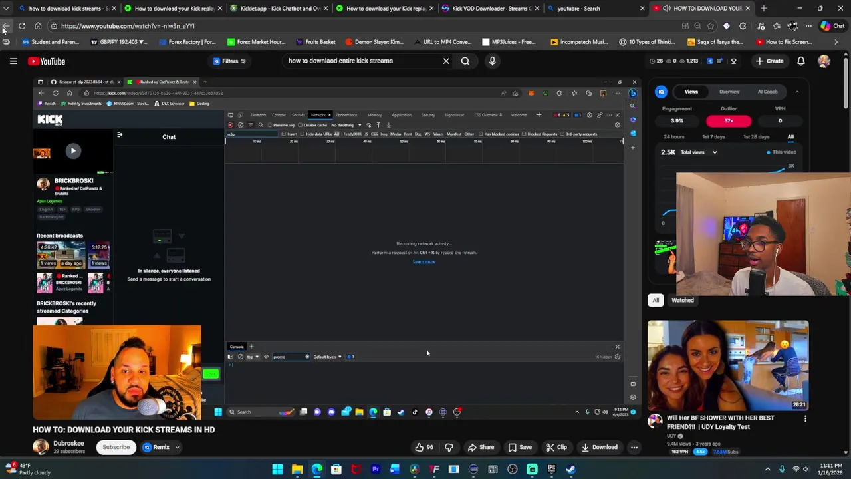Open the account avatar menu
851x479 pixels.
824,61
